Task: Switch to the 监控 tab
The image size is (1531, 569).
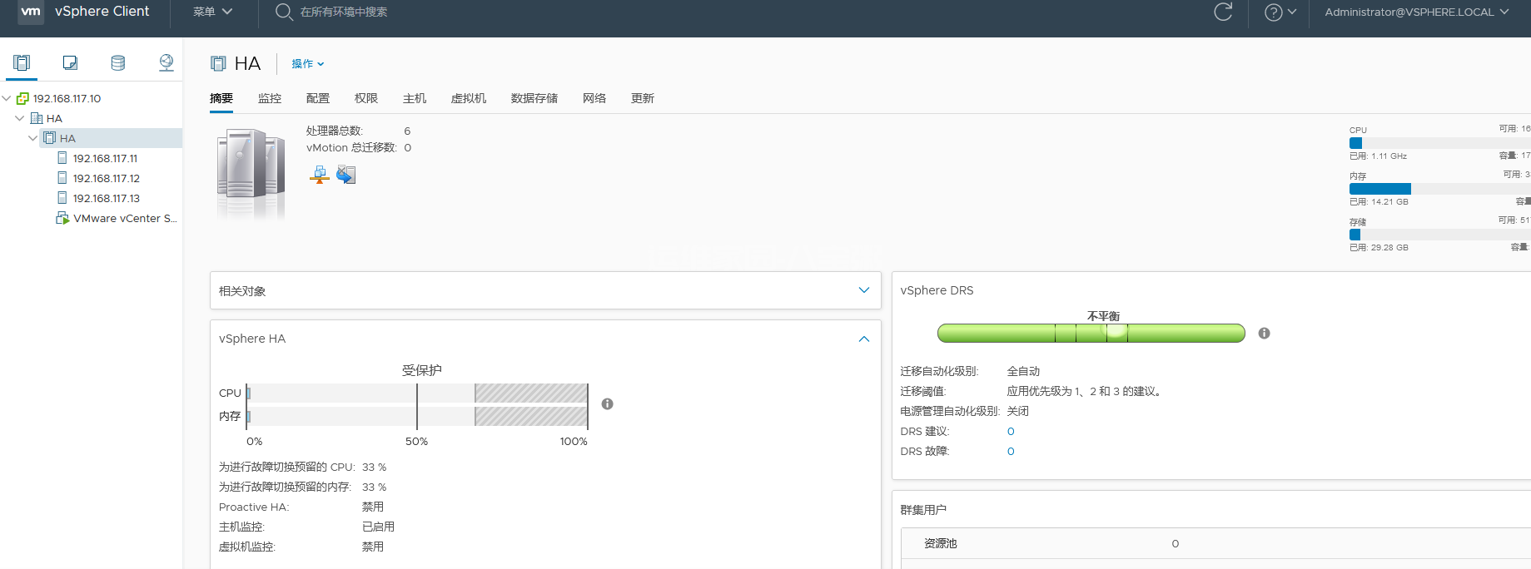Action: 270,98
